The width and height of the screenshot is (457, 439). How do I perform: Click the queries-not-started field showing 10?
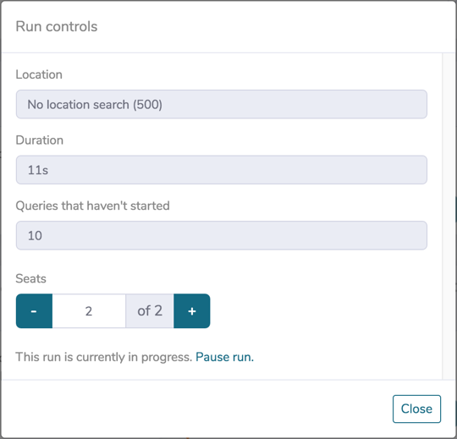coord(222,235)
